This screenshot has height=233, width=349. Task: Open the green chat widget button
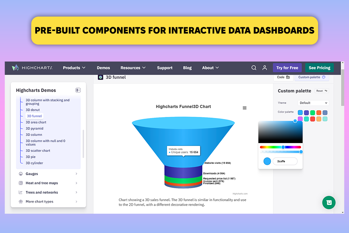[x=329, y=202]
